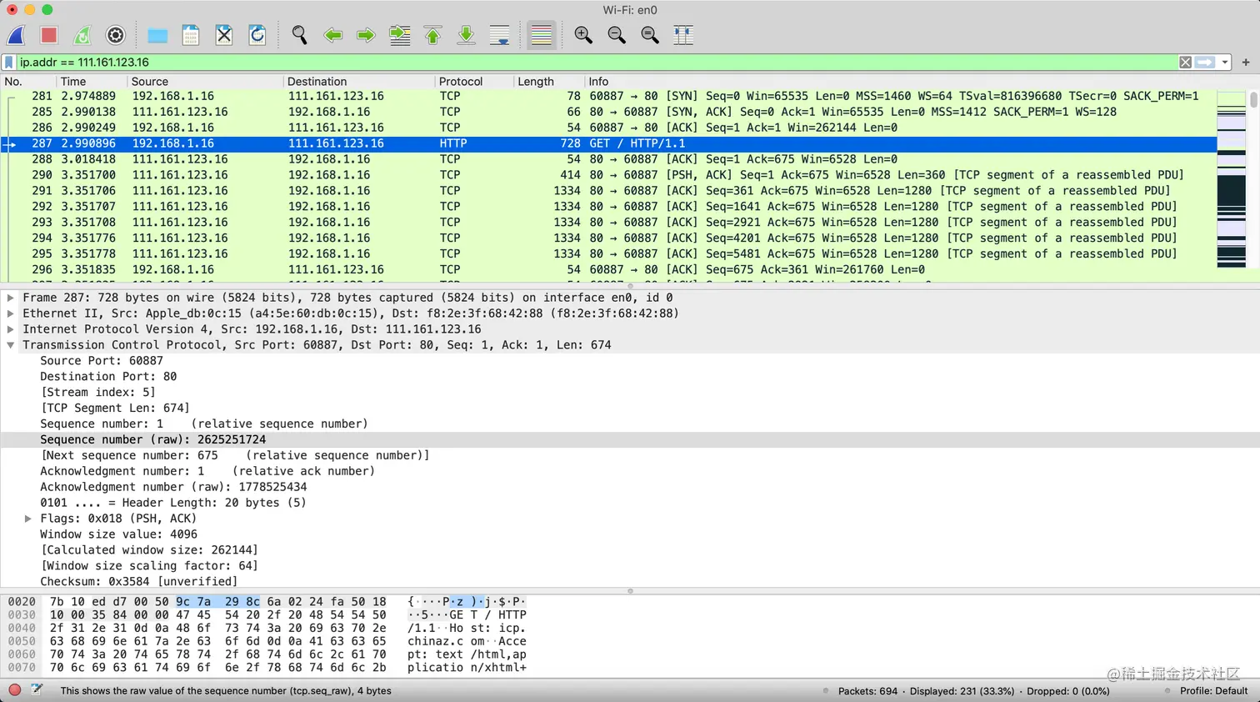This screenshot has width=1260, height=702.
Task: Add a filter button with plus icon
Action: (x=1246, y=63)
